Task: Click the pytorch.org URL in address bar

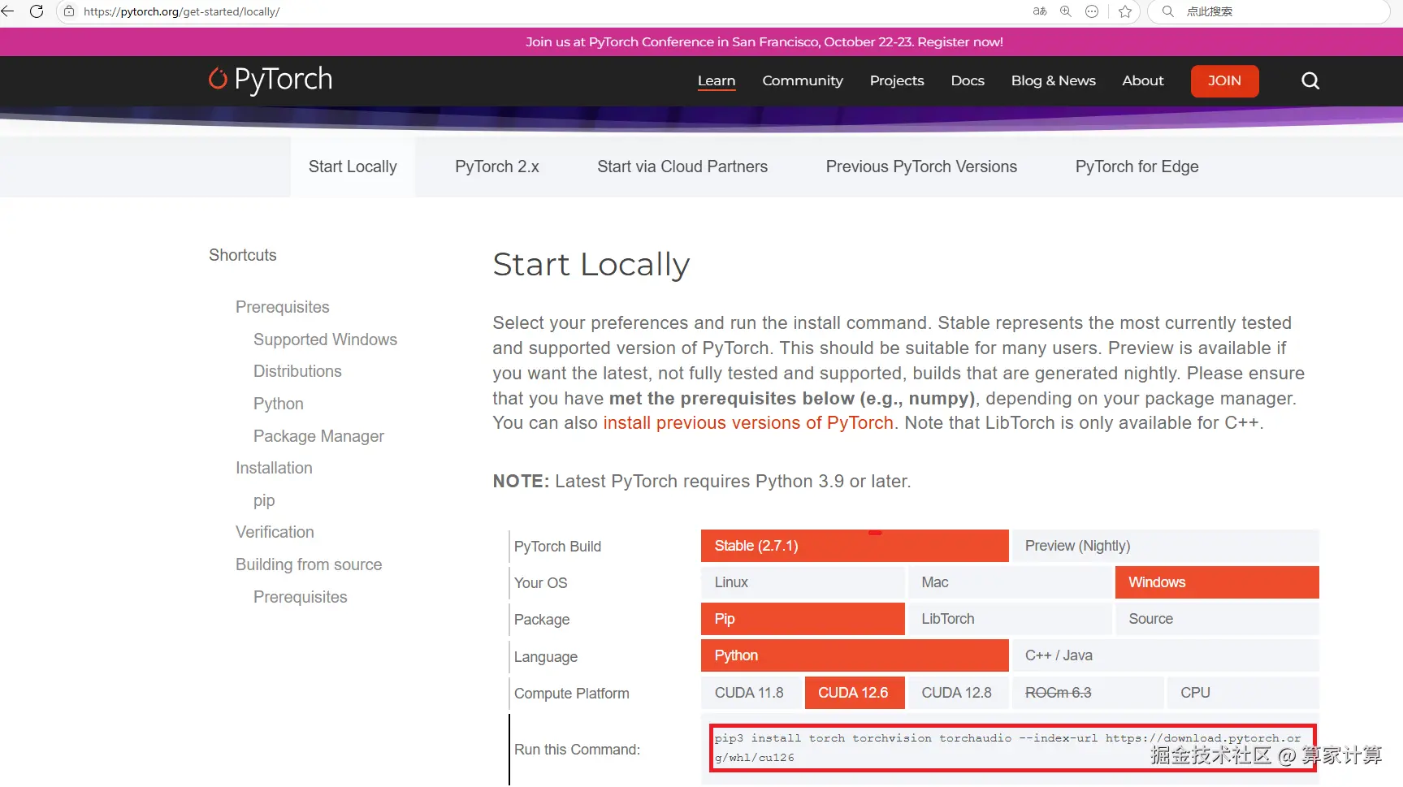Action: (181, 11)
